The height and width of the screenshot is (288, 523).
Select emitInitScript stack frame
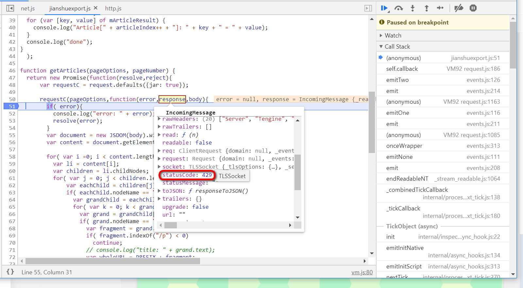click(443, 266)
